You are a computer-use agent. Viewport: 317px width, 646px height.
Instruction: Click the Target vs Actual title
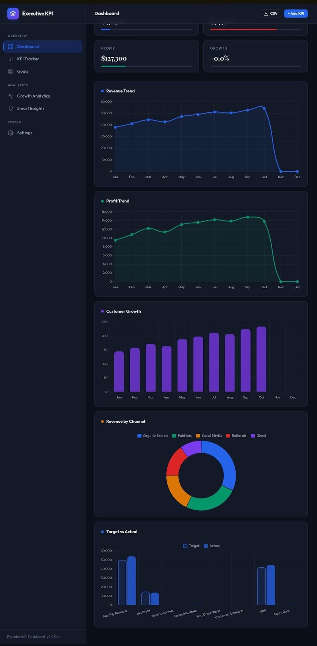[122, 532]
